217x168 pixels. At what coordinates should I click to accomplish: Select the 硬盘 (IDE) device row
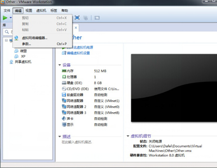click(x=91, y=83)
